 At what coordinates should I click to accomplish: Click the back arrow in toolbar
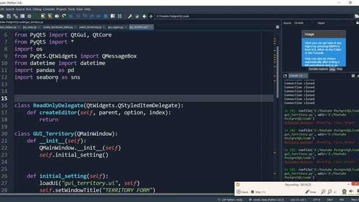click(x=144, y=16)
